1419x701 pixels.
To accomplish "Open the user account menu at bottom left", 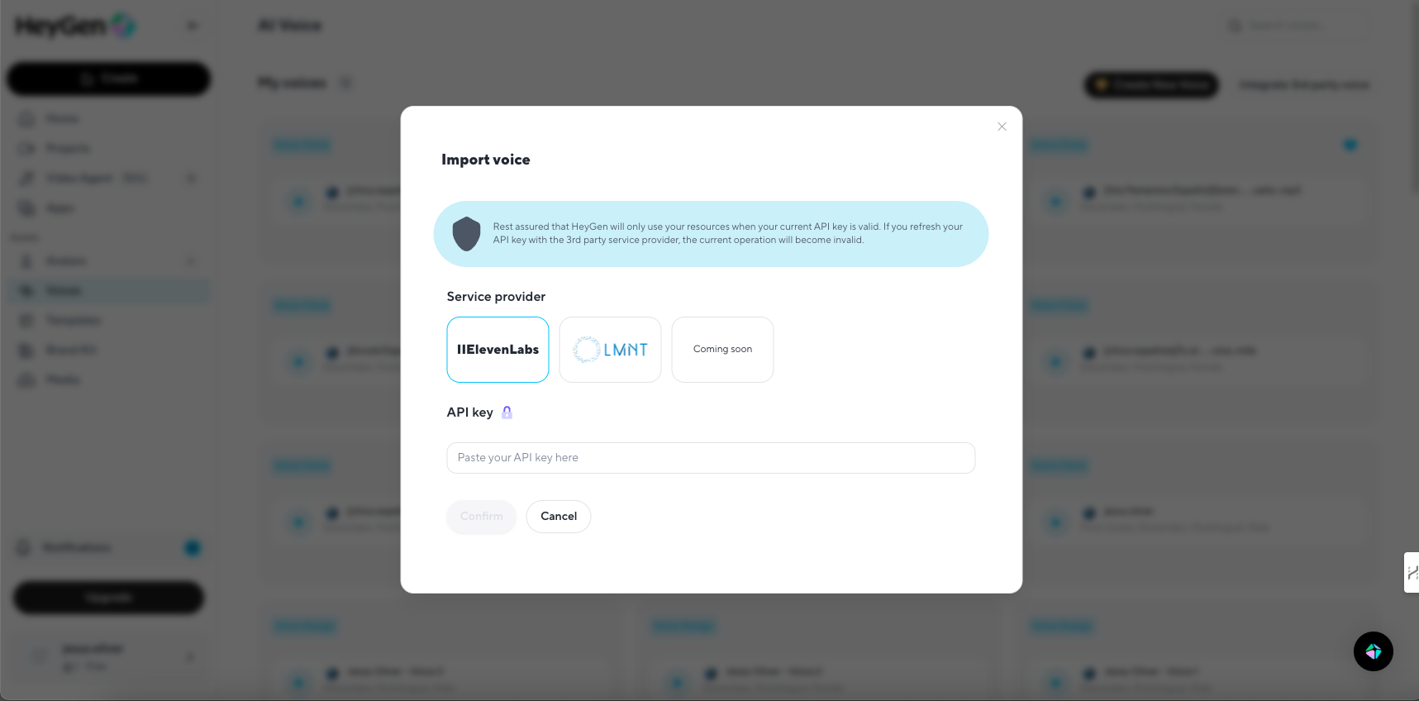I will click(108, 656).
